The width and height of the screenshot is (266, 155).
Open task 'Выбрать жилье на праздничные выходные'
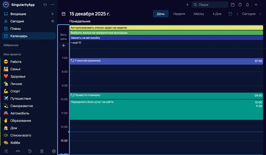pos(166,33)
